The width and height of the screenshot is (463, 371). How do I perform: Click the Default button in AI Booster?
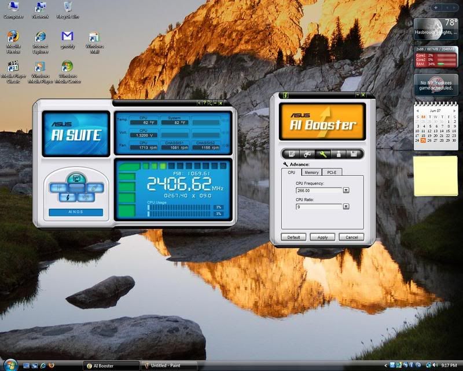click(x=293, y=237)
